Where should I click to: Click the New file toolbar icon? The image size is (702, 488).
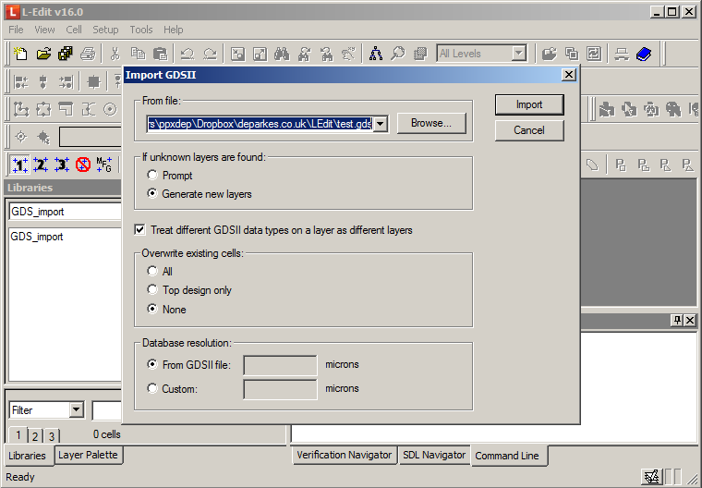coord(20,54)
